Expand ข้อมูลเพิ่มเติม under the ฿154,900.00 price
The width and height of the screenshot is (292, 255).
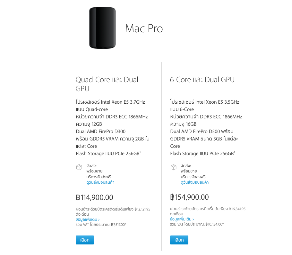pos(182,219)
